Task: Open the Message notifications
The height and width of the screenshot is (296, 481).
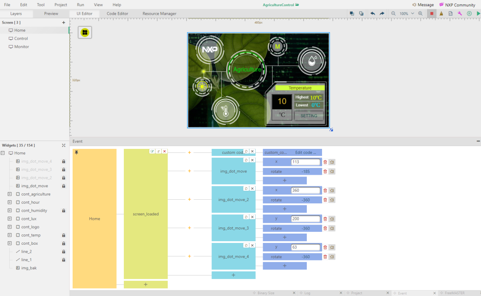Action: (423, 4)
